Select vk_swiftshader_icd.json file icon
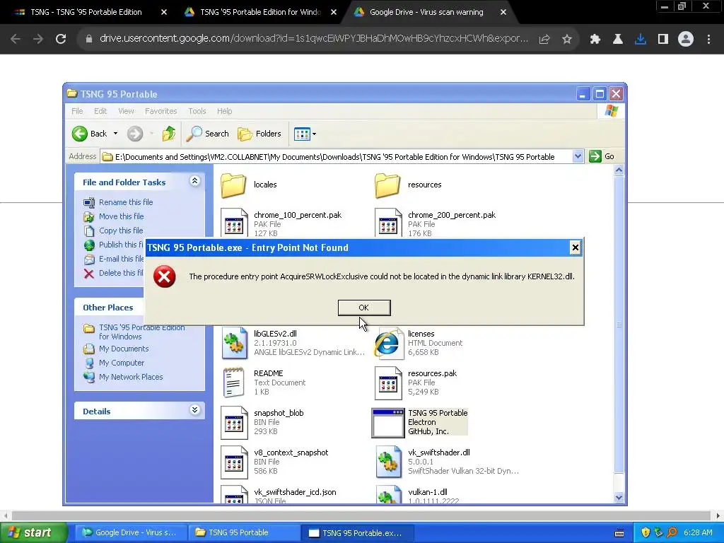The image size is (724, 543). point(234,494)
